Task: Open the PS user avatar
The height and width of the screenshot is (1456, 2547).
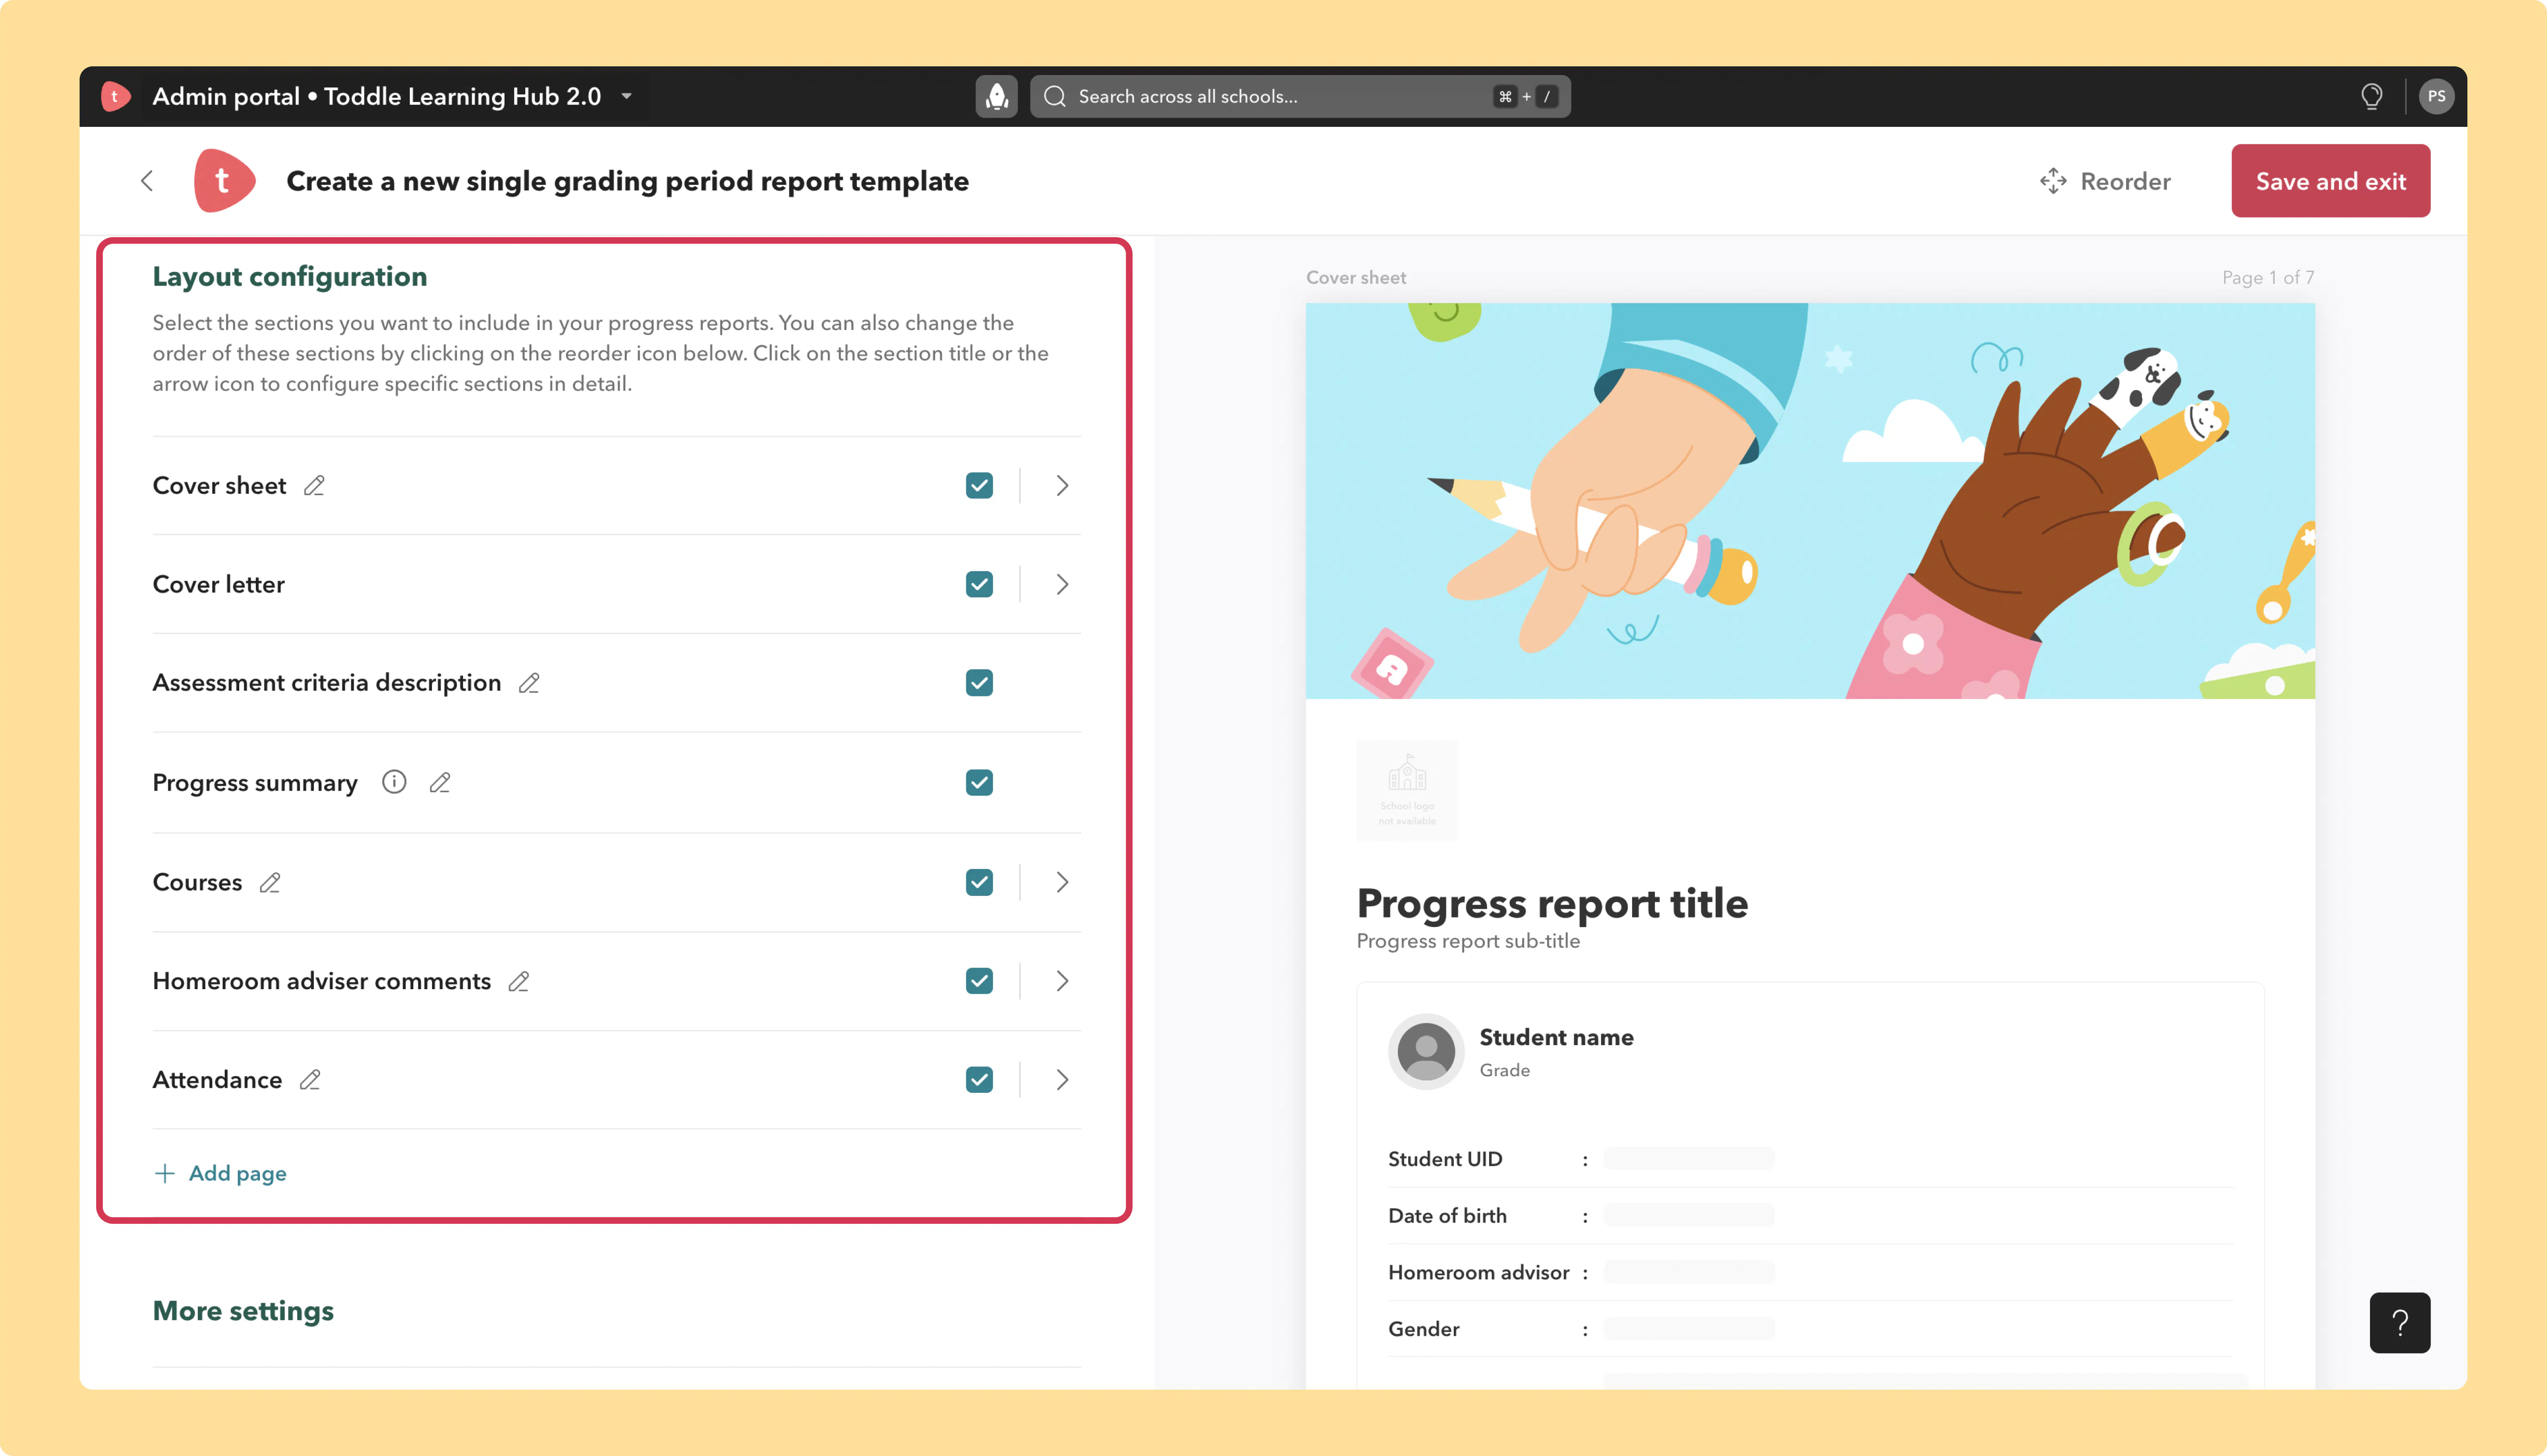Action: (x=2436, y=96)
